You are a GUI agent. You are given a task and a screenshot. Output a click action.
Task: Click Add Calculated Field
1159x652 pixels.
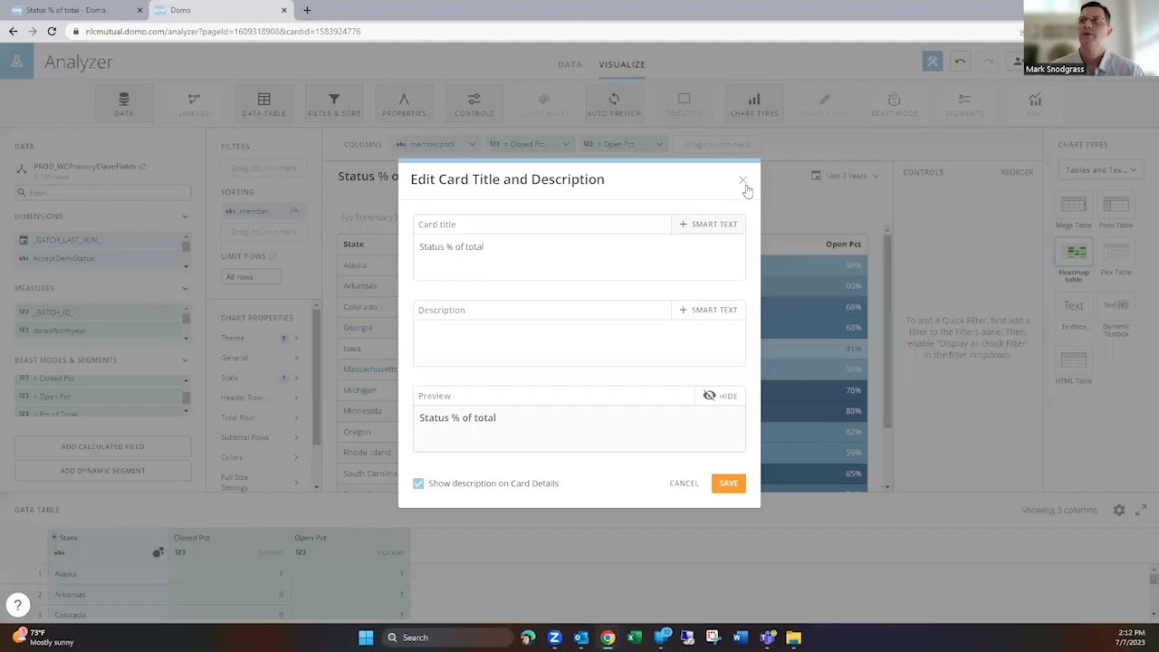[x=102, y=447]
